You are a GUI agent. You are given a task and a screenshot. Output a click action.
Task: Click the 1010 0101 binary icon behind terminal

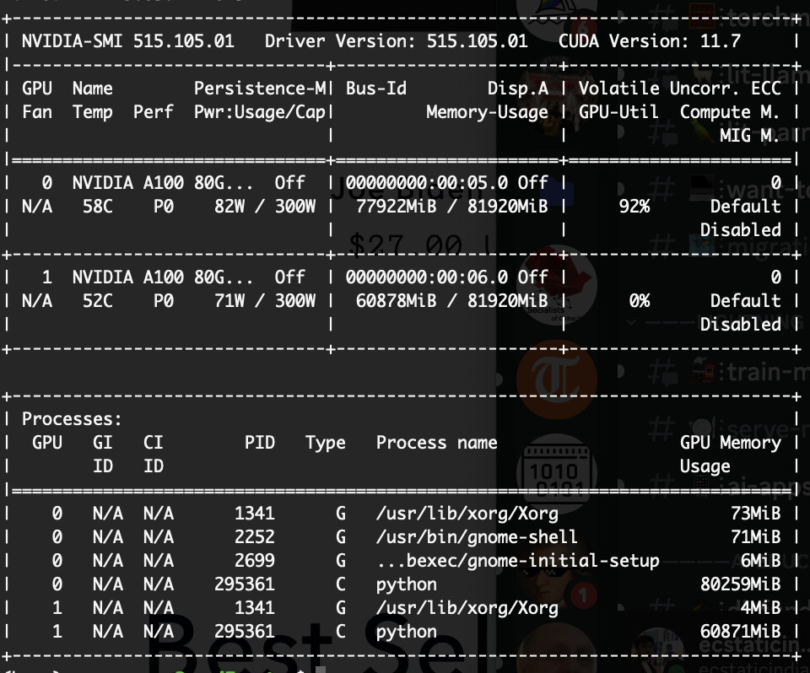point(557,474)
